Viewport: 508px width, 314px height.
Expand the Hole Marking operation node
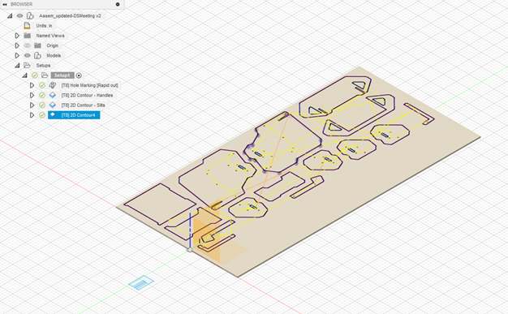coord(32,85)
